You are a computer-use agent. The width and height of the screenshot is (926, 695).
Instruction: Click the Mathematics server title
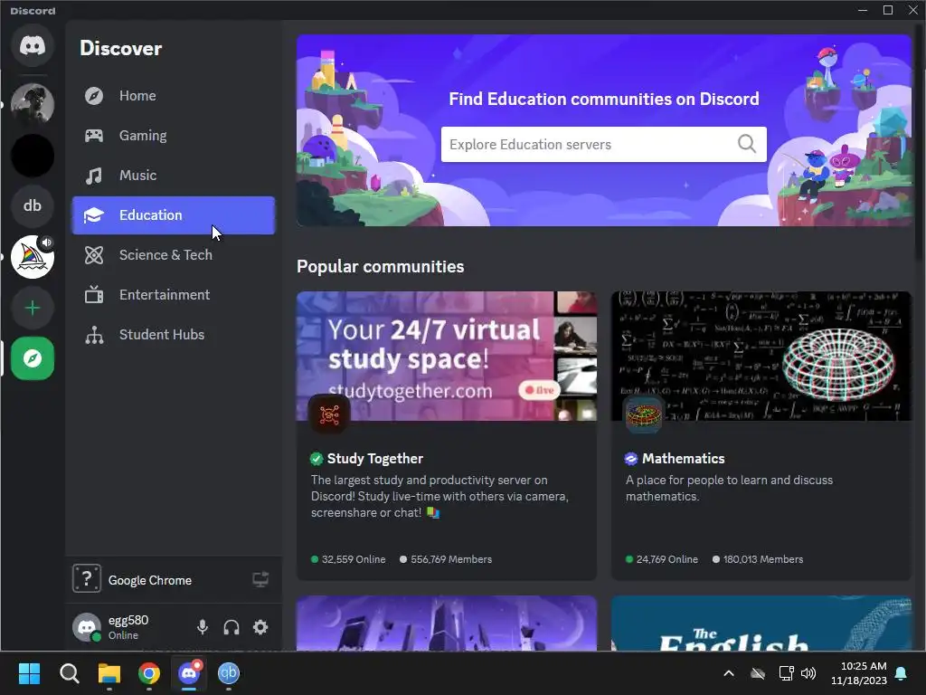pos(684,459)
